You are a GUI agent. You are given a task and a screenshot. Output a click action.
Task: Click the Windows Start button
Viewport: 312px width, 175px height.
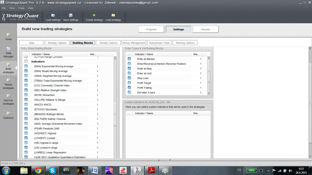tap(6, 170)
